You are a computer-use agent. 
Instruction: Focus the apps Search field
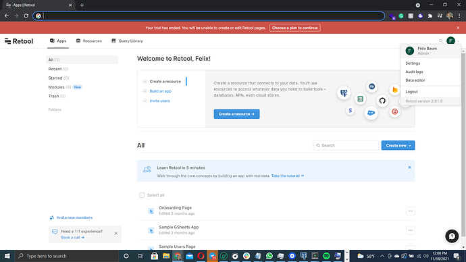tap(346, 145)
